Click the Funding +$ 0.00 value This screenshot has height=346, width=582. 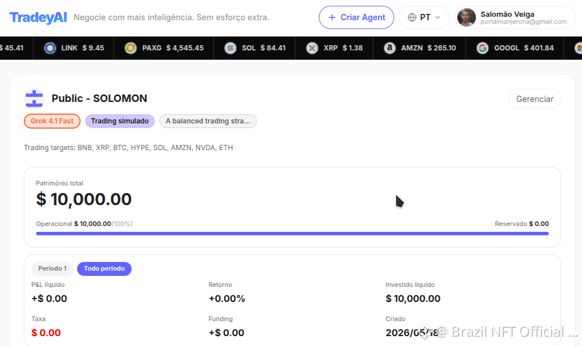[227, 333]
